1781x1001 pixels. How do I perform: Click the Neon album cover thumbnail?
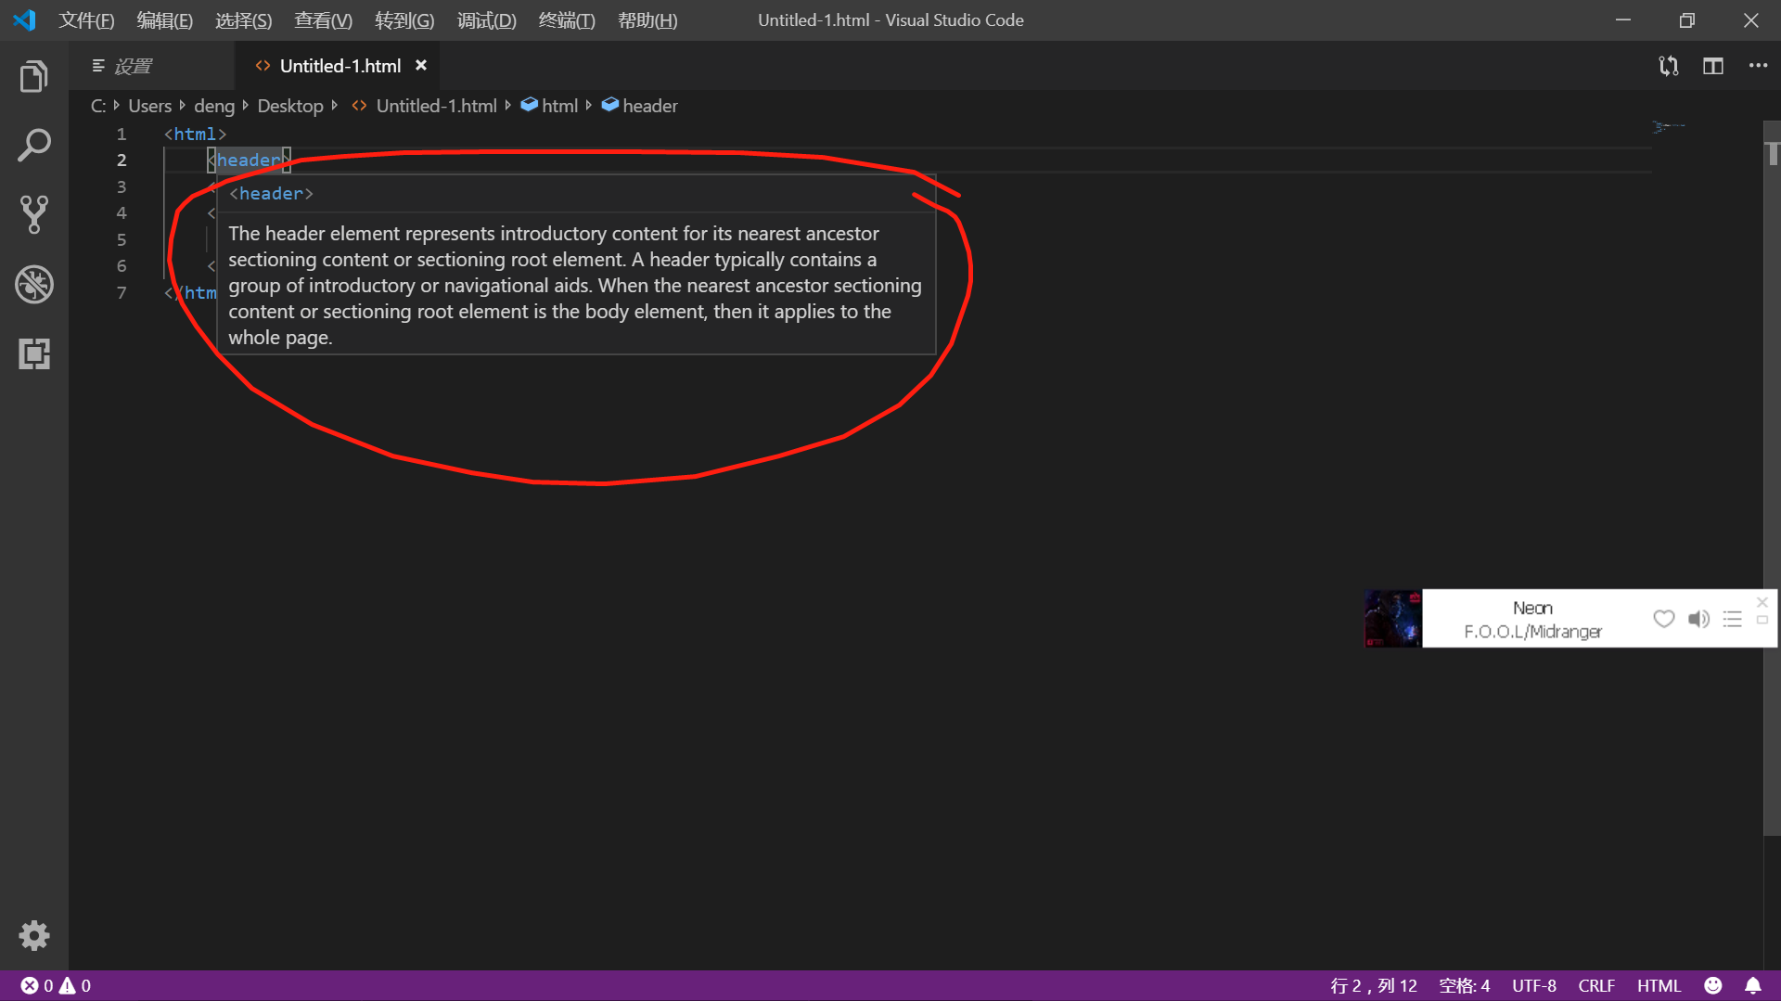(x=1393, y=619)
